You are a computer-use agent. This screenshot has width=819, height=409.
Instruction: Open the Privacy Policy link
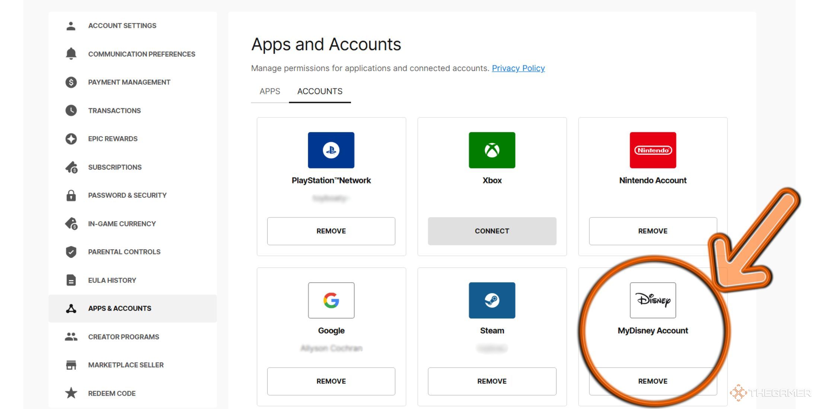[518, 68]
